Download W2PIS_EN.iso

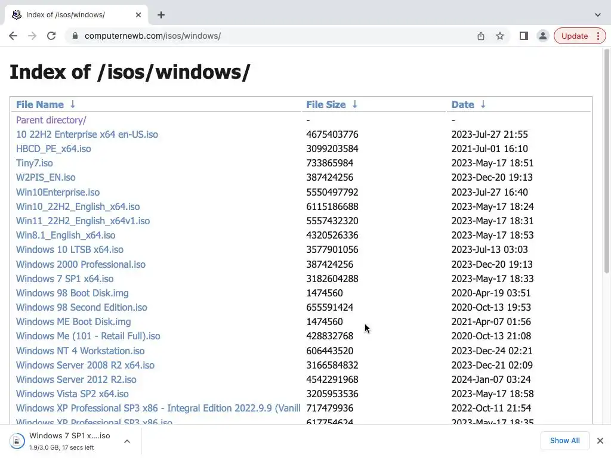(x=45, y=177)
